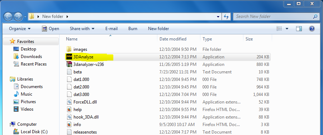Click the folder icon in address bar
Viewport: 323px width, 135px height.
tap(32, 16)
